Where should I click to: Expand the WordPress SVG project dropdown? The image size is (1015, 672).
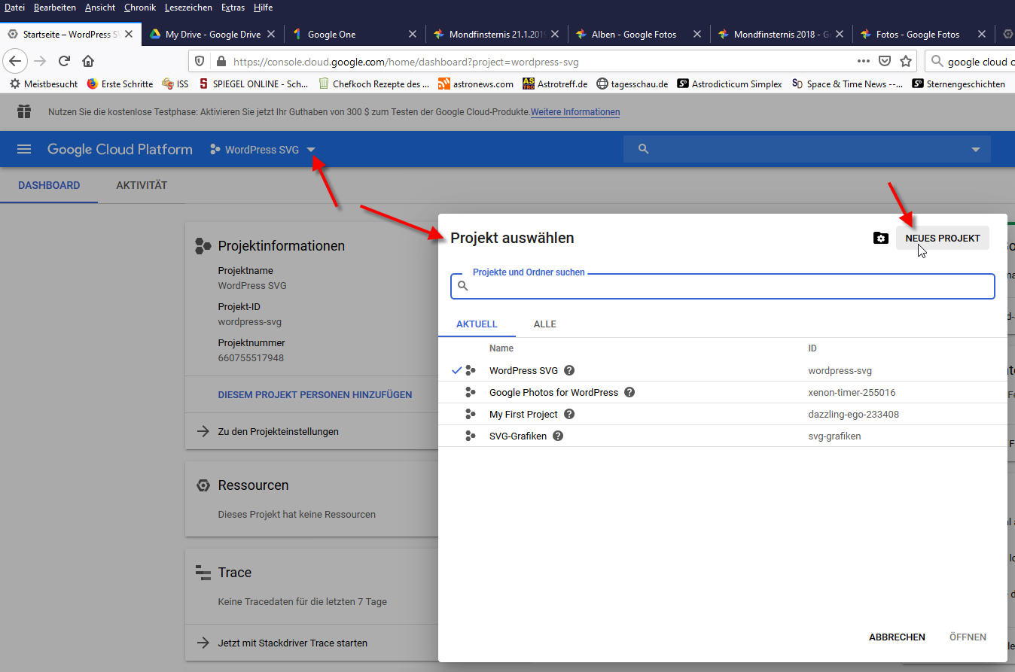pos(311,150)
